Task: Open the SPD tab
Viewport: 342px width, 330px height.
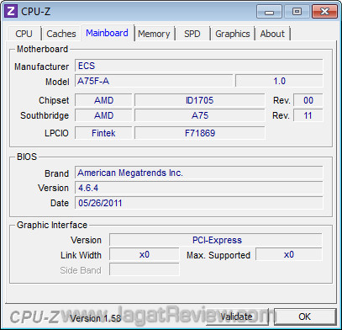Action: pyautogui.click(x=192, y=34)
